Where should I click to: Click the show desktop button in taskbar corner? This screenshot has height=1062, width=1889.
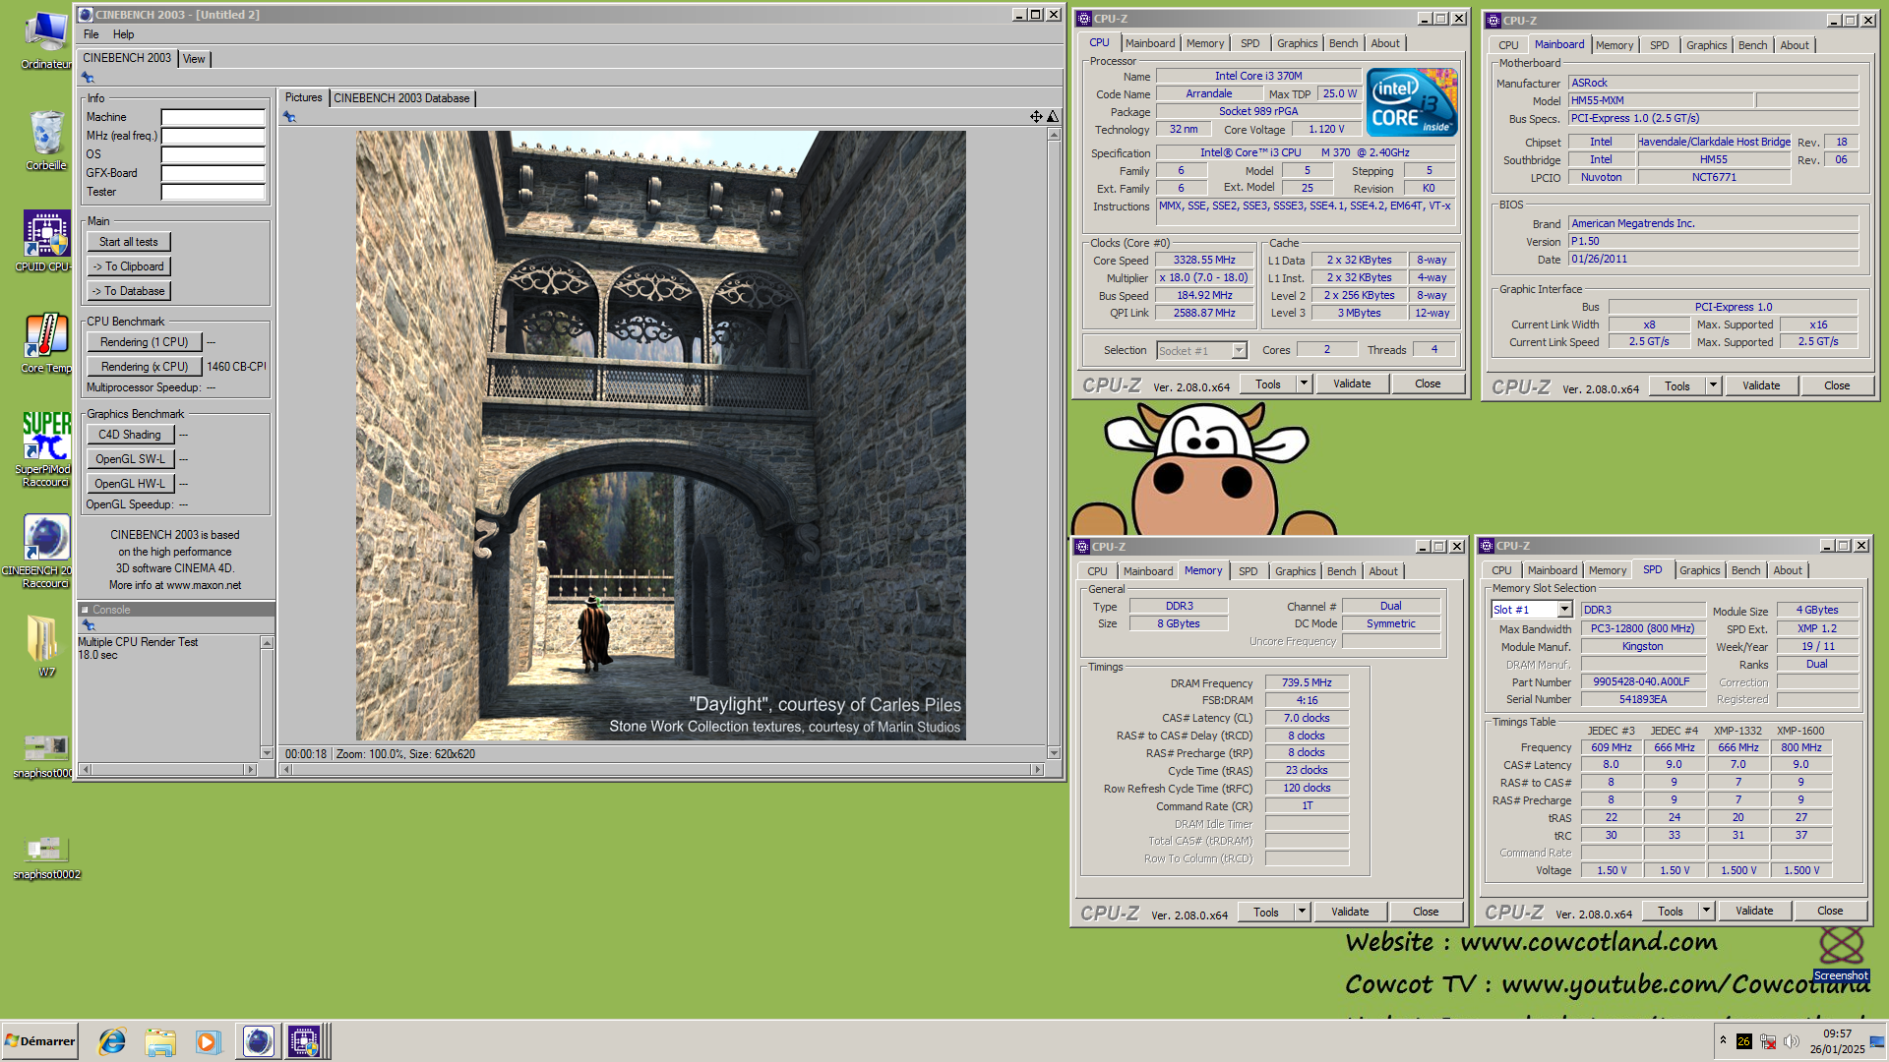1879,1040
